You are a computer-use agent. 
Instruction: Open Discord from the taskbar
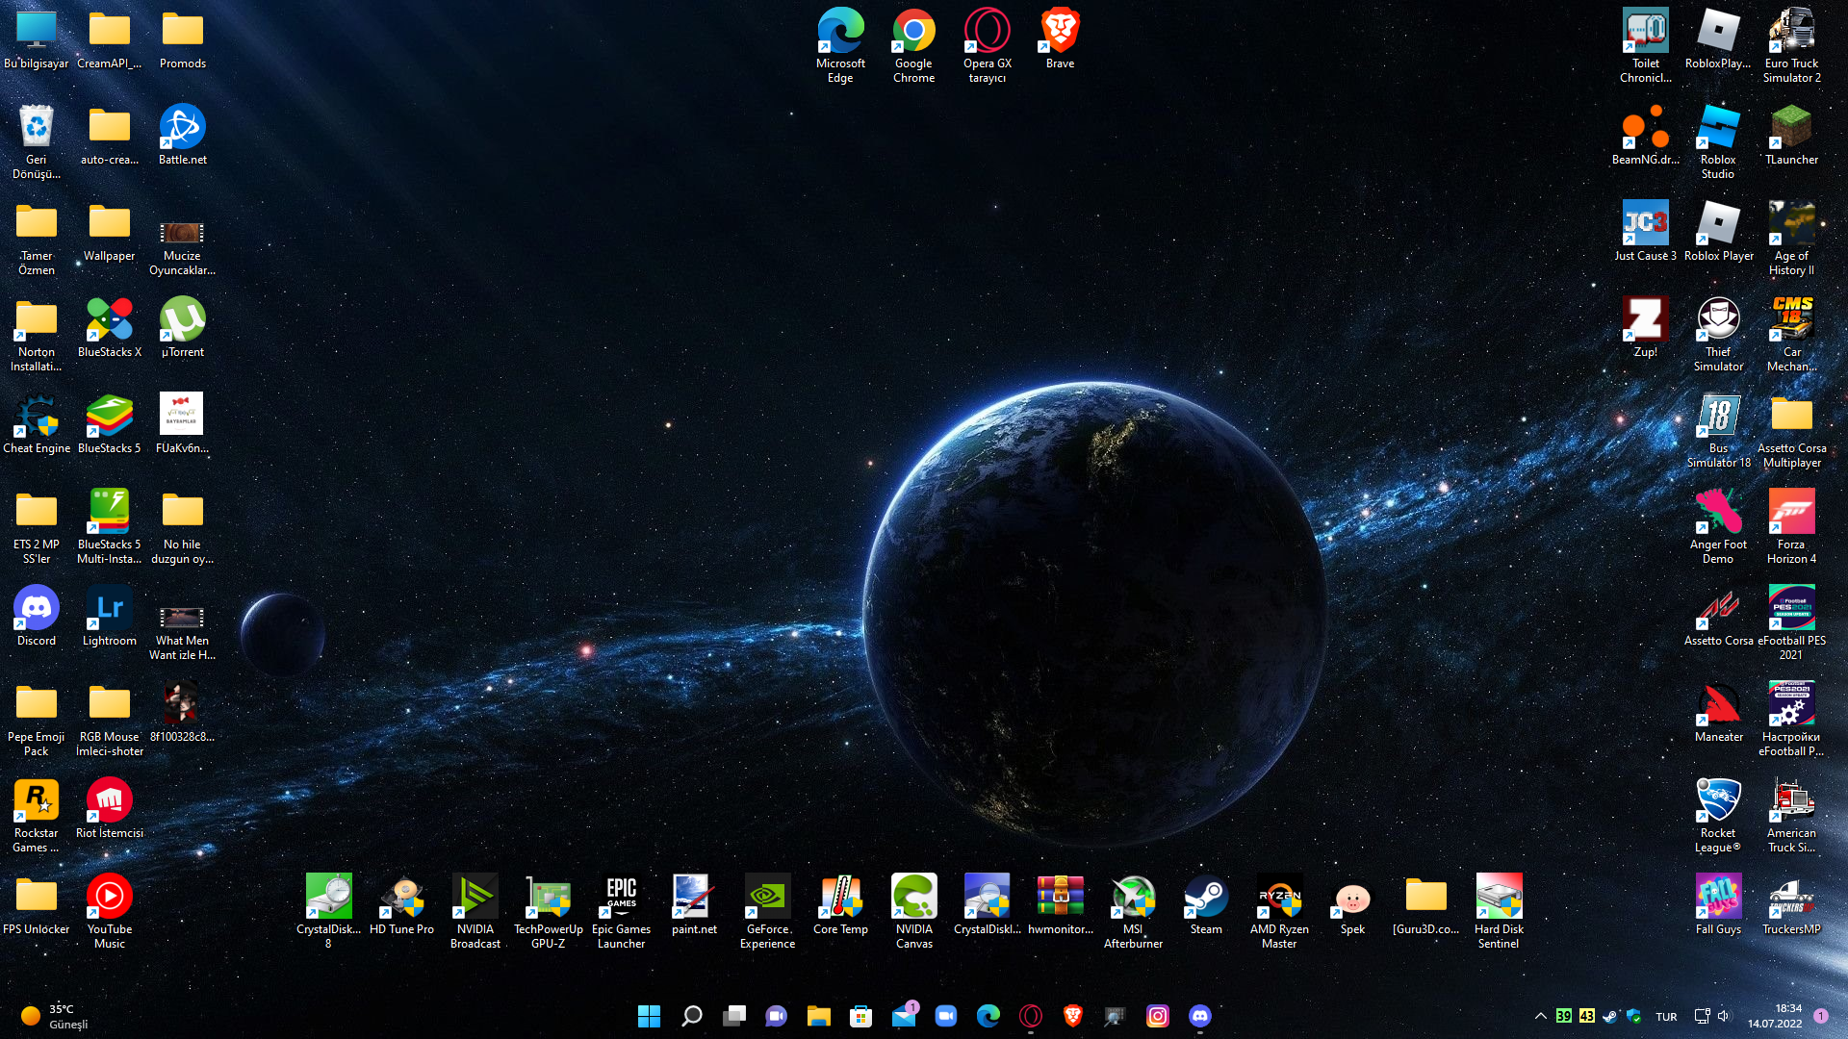(1200, 1016)
